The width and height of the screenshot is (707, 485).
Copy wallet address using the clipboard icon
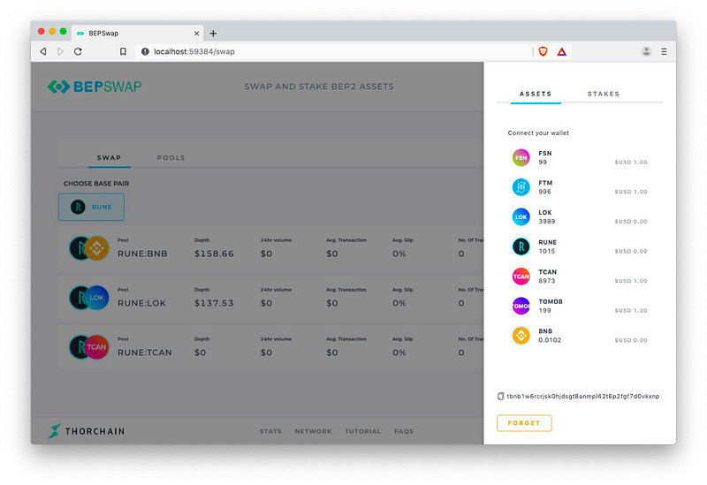click(500, 396)
